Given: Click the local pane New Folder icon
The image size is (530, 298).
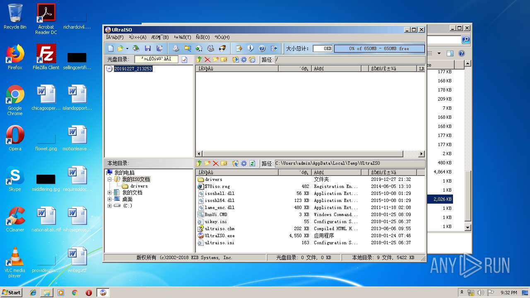Looking at the screenshot, I should (x=207, y=163).
